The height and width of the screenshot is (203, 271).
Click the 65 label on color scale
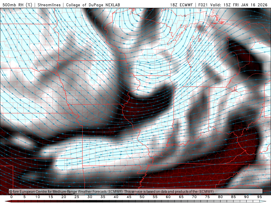click(x=181, y=197)
